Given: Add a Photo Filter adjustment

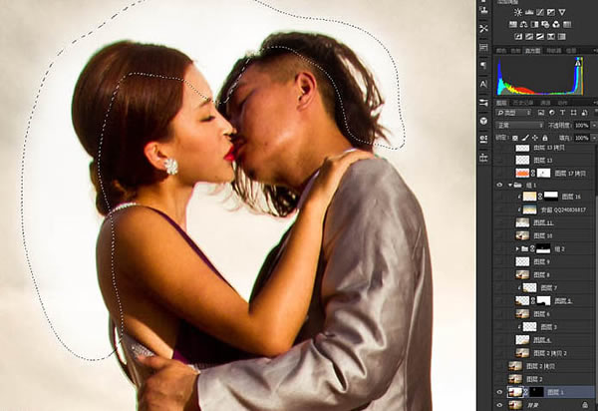Looking at the screenshot, I should point(546,24).
